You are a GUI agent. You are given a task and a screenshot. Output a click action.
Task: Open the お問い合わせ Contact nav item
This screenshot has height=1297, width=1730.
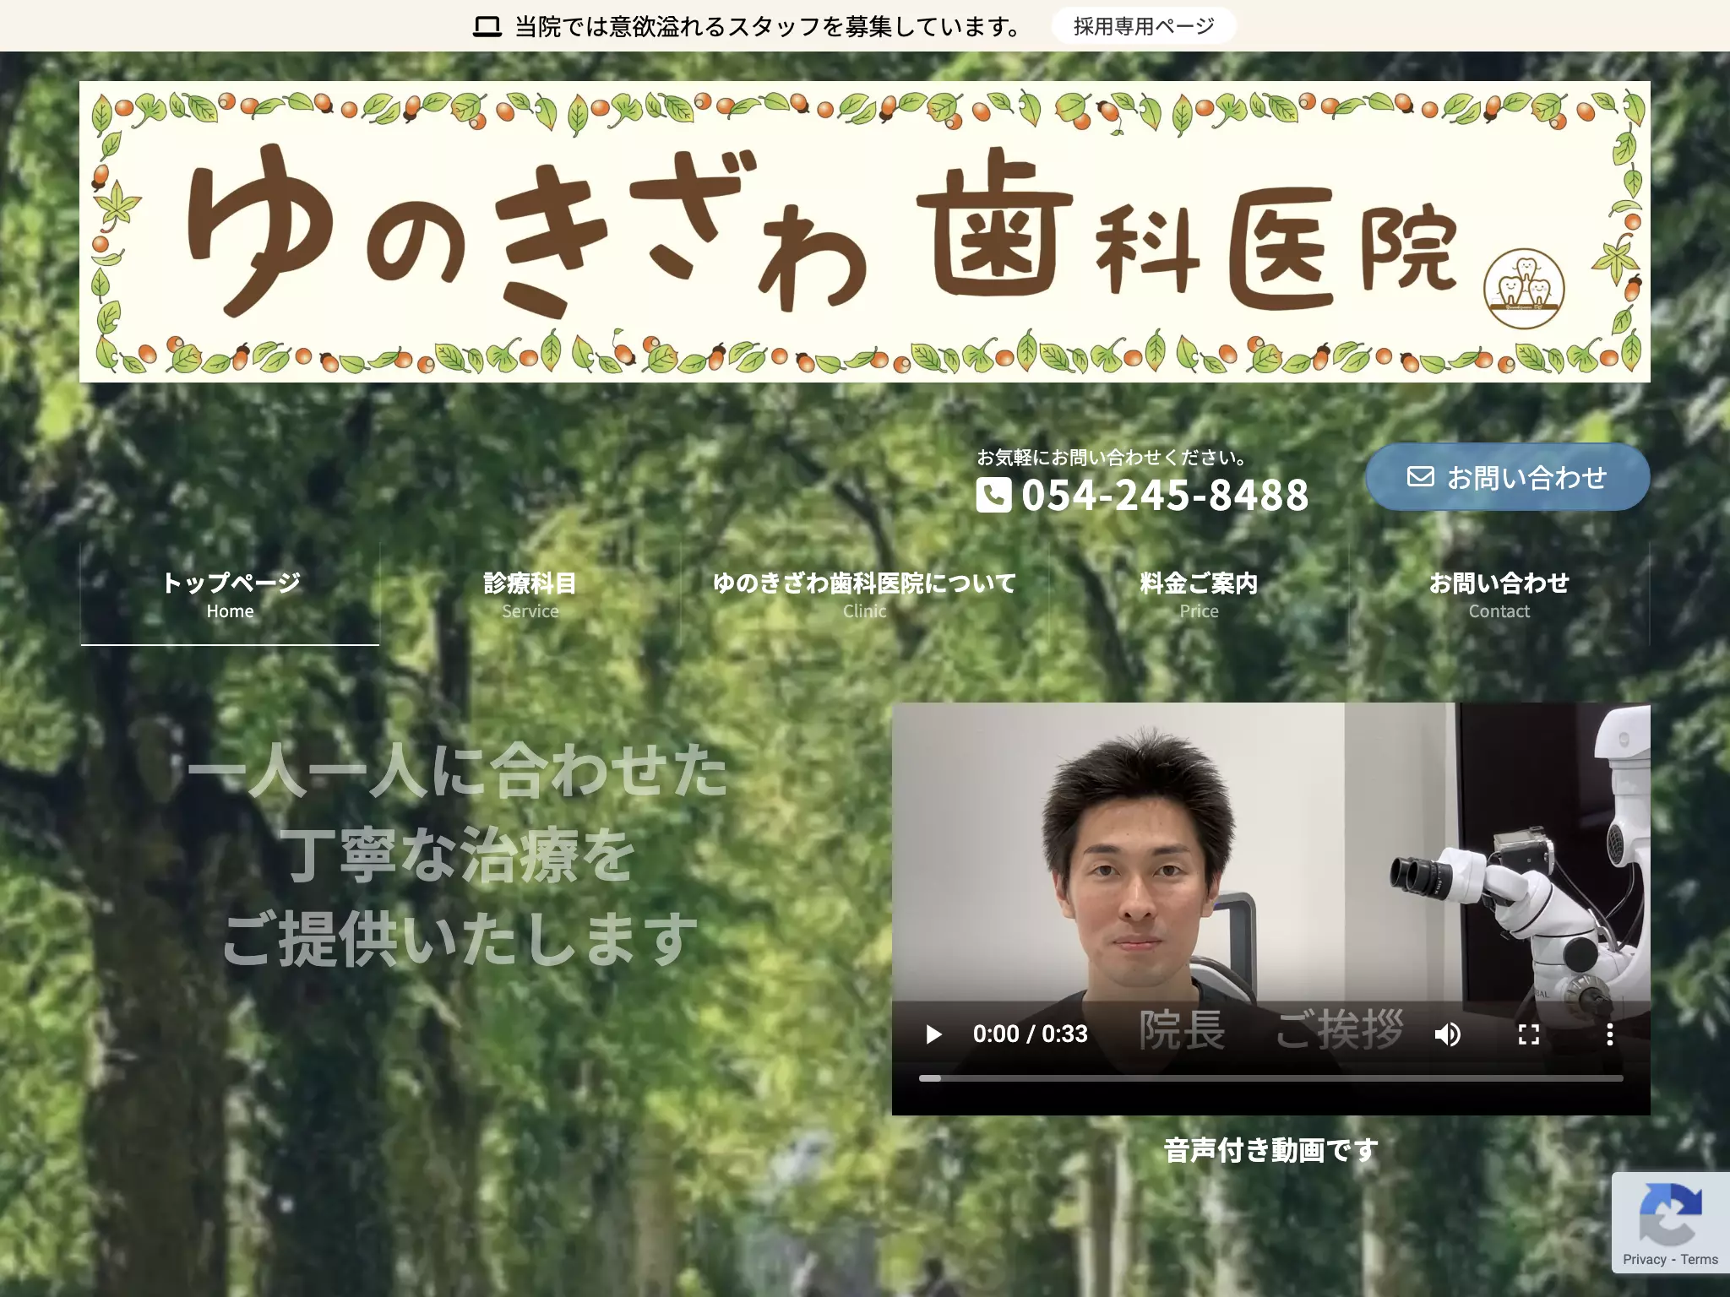tap(1499, 594)
